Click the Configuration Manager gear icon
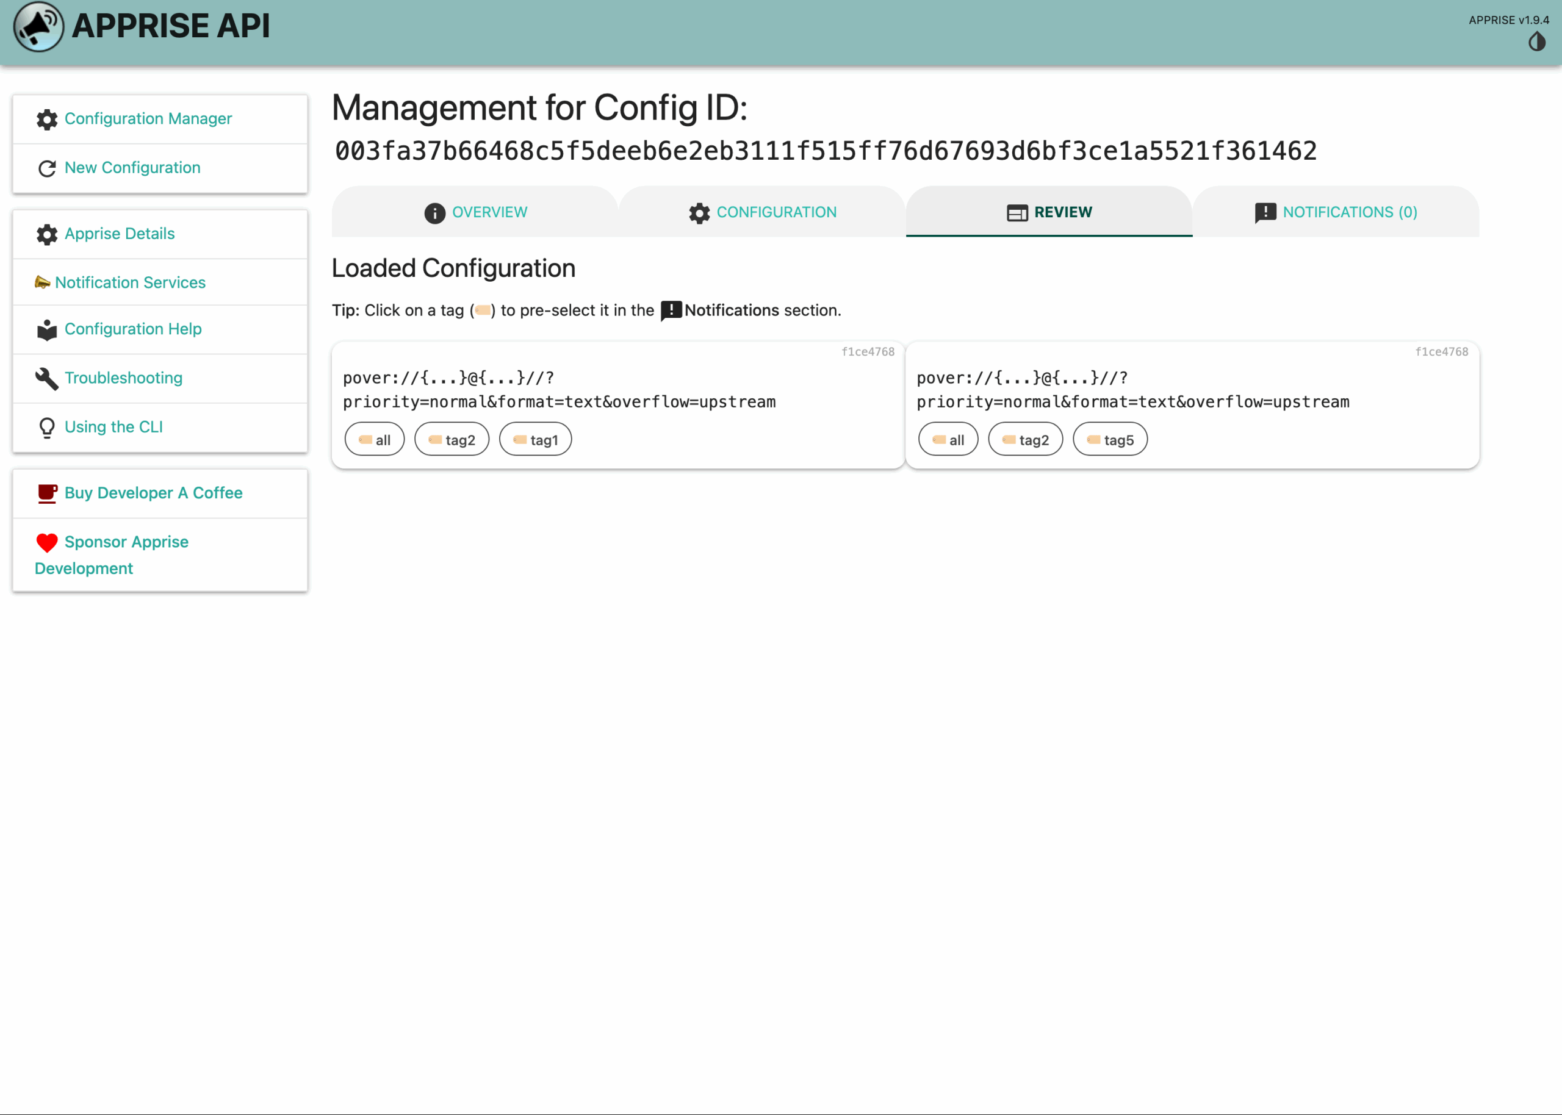This screenshot has width=1562, height=1115. tap(47, 120)
